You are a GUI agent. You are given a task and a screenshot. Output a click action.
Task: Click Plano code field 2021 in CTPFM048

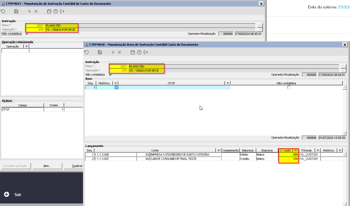[x=119, y=66]
